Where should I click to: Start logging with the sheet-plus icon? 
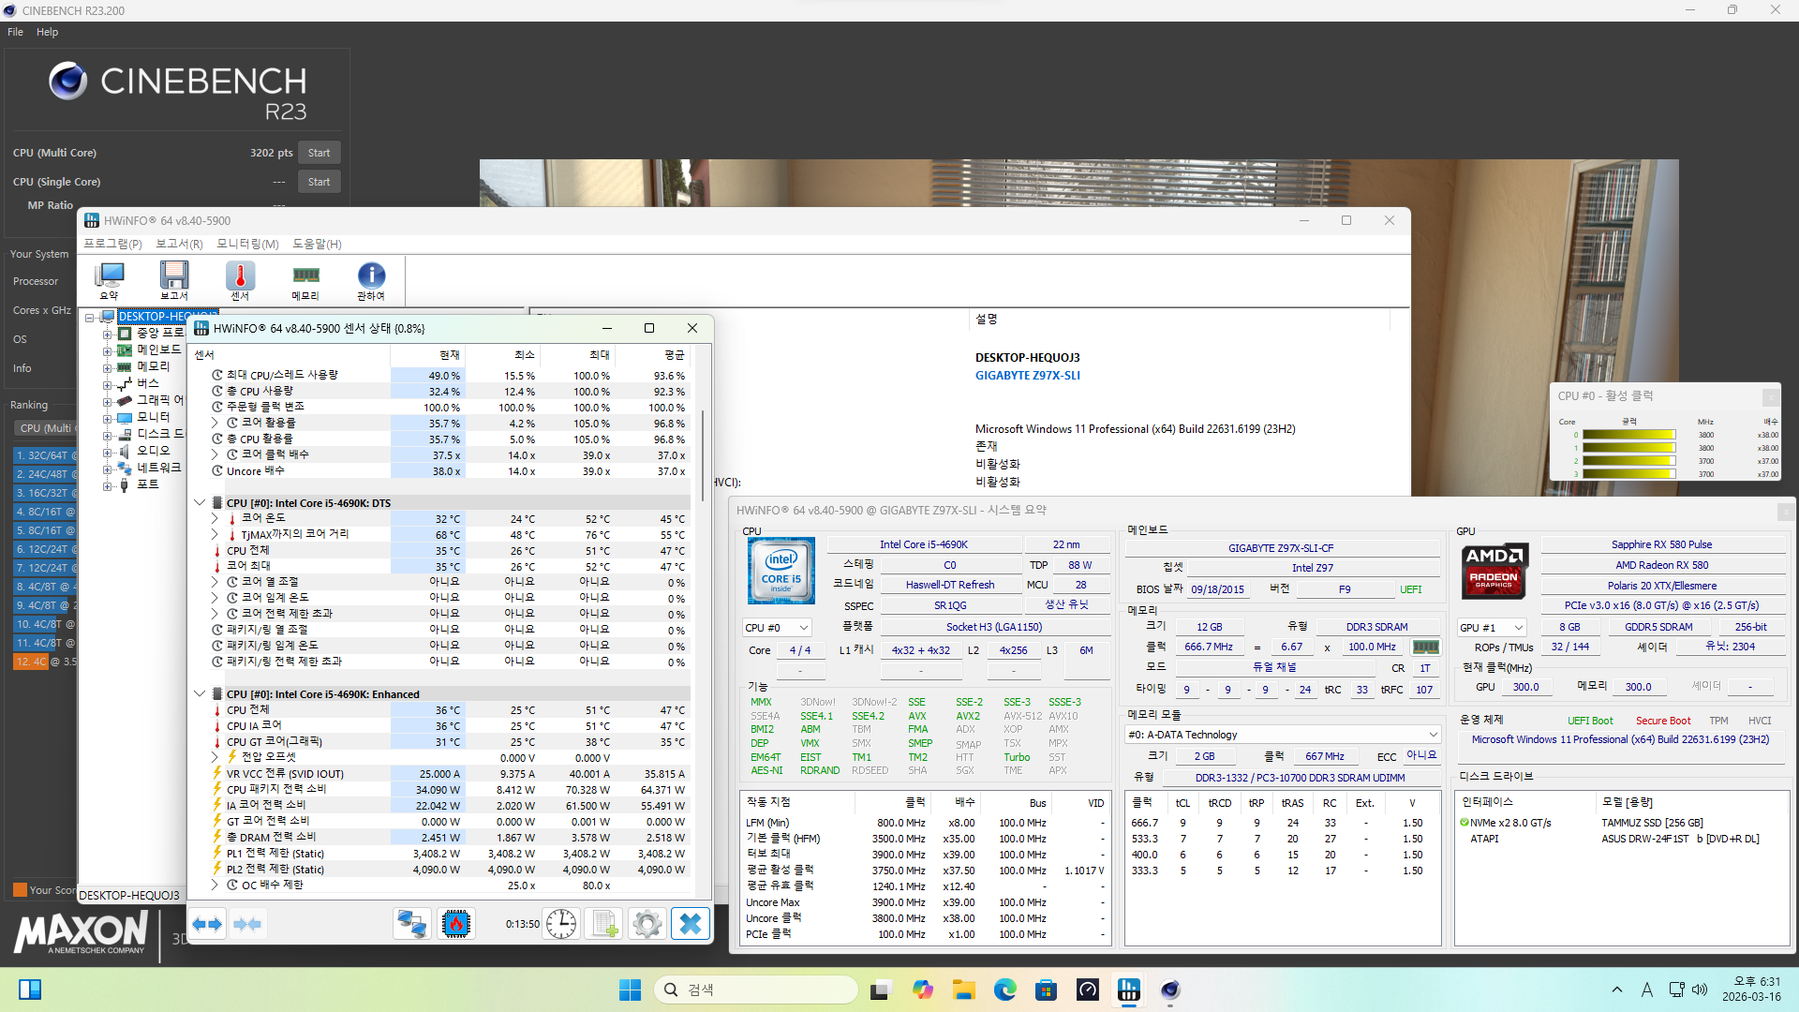604,924
